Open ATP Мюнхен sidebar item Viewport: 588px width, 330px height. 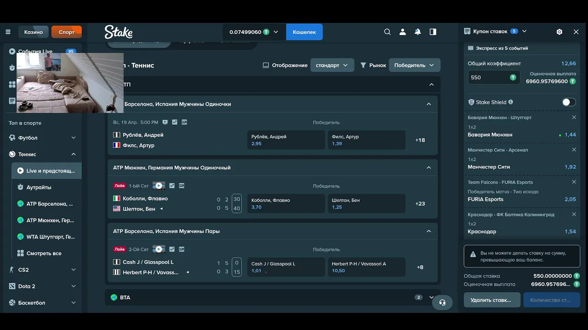[46, 220]
